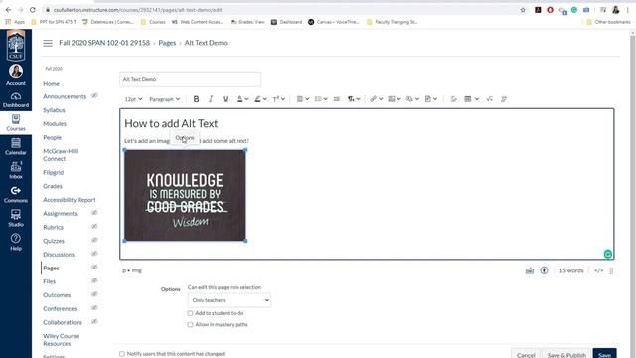Screen dimensions: 636x358
Task: Click the text color icon
Action: point(239,99)
